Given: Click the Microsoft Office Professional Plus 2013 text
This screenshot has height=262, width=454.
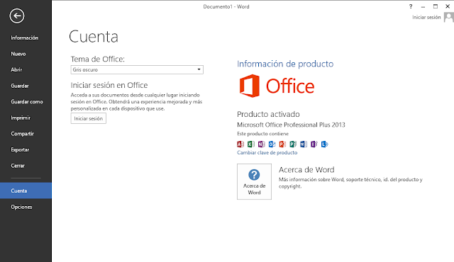Looking at the screenshot, I should pyautogui.click(x=291, y=125).
